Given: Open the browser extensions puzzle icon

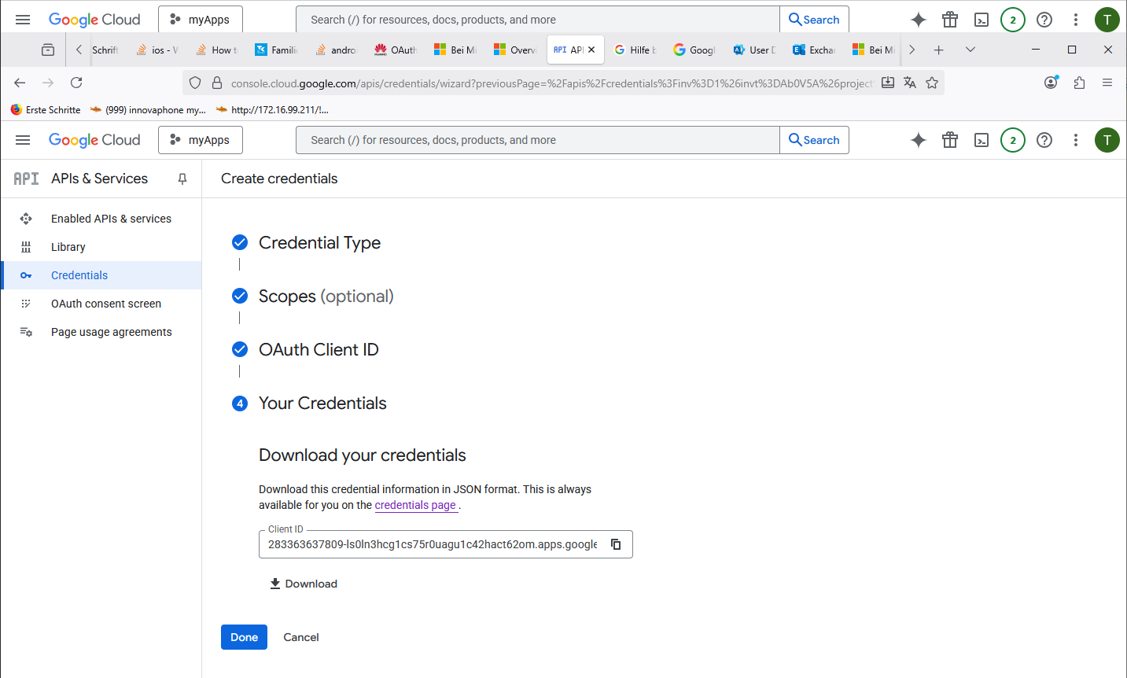Looking at the screenshot, I should (1079, 83).
